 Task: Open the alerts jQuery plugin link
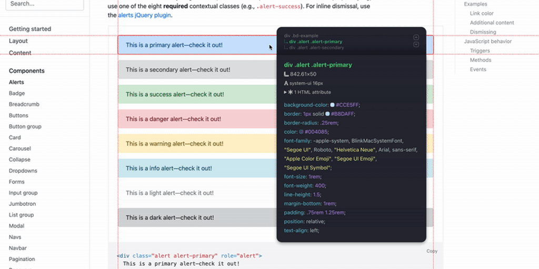pyautogui.click(x=144, y=15)
